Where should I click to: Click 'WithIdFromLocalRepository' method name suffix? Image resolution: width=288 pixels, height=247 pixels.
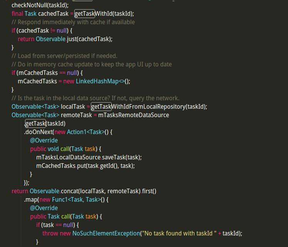pos(148,106)
